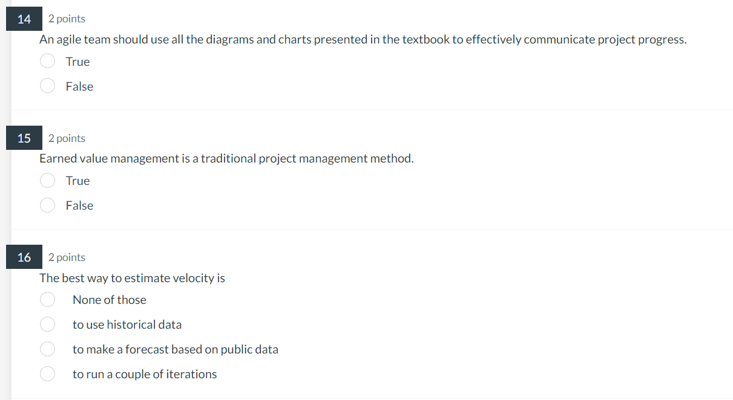Click the velocity estimation question prompt
The image size is (733, 400).
coord(132,278)
